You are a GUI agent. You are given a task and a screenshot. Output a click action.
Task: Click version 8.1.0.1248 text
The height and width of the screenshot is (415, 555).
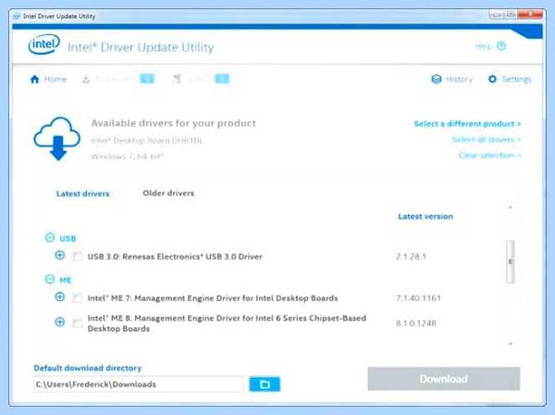(x=416, y=323)
